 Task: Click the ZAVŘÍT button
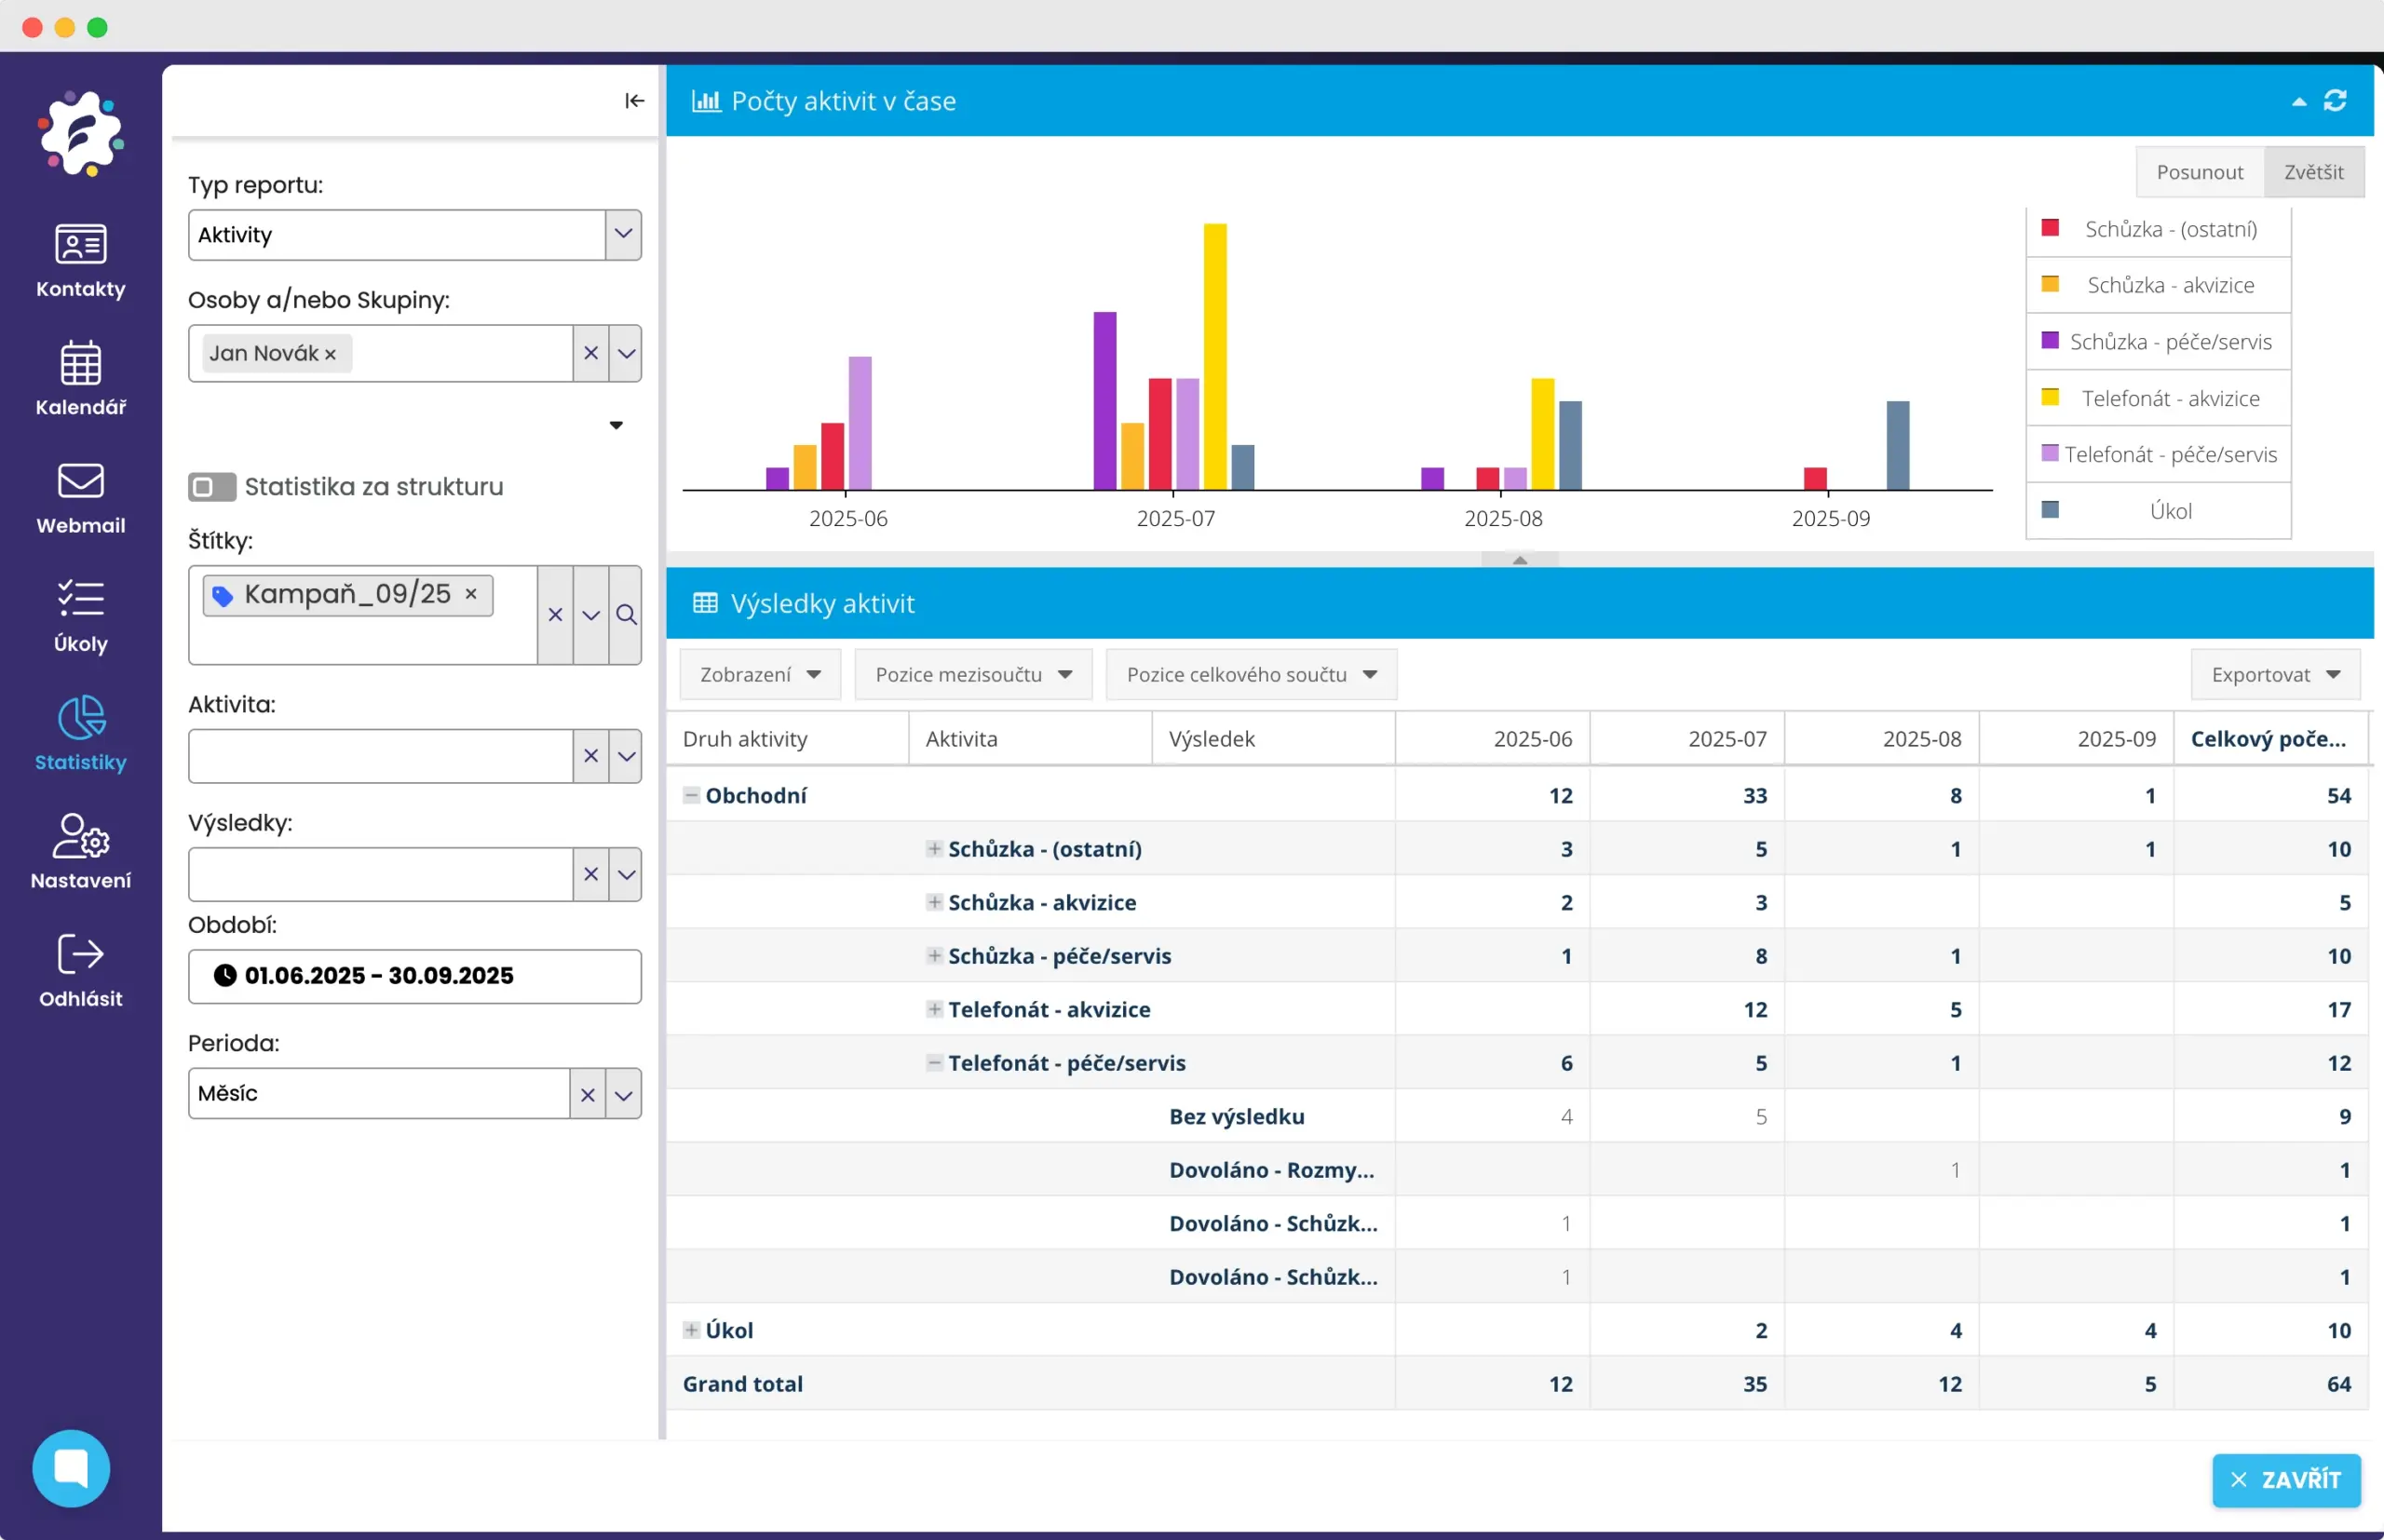[2285, 1480]
